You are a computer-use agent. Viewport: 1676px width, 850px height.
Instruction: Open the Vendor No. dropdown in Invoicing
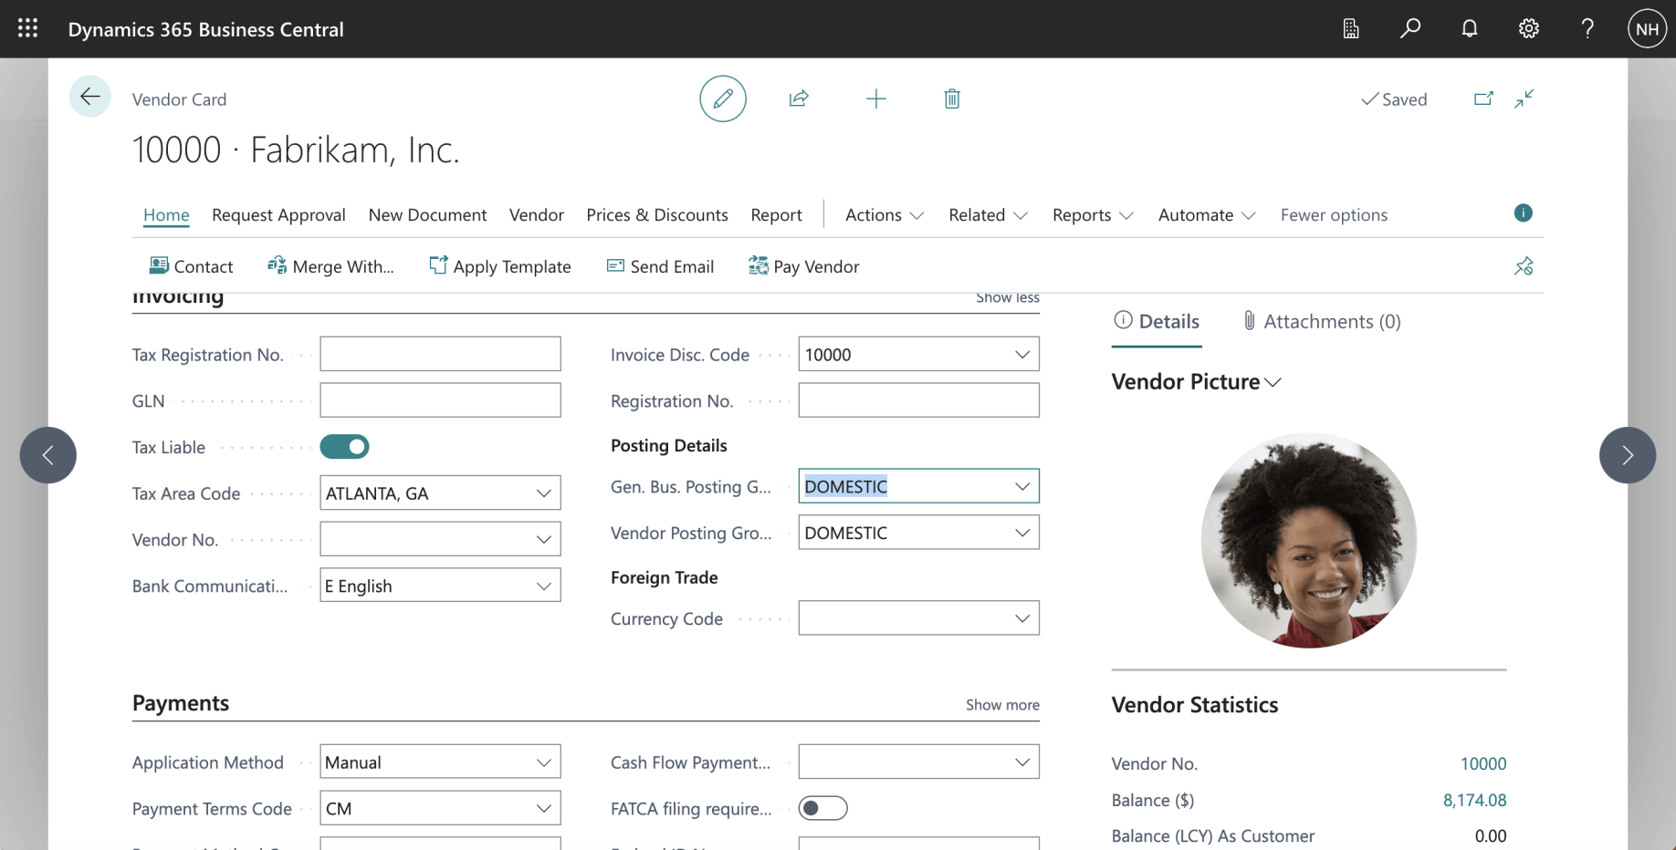click(544, 540)
